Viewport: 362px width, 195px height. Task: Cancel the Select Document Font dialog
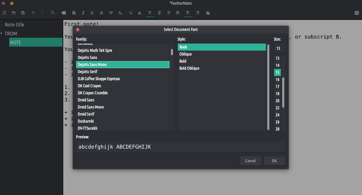[250, 161]
